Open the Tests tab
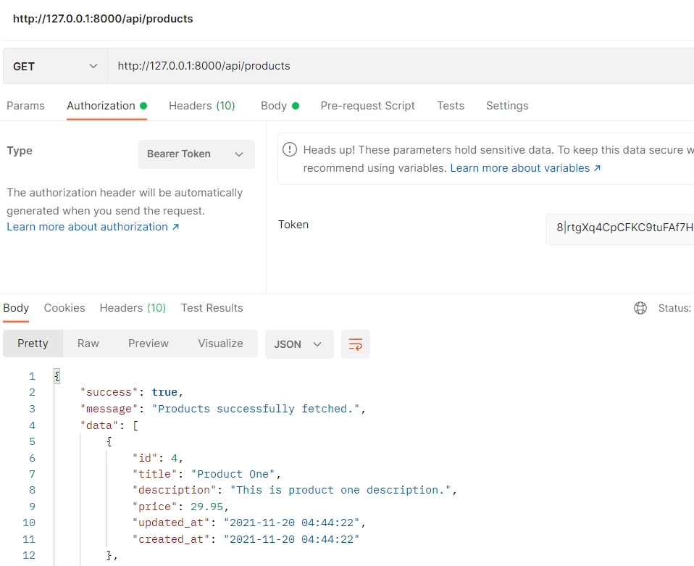The height and width of the screenshot is (566, 694). 450,105
